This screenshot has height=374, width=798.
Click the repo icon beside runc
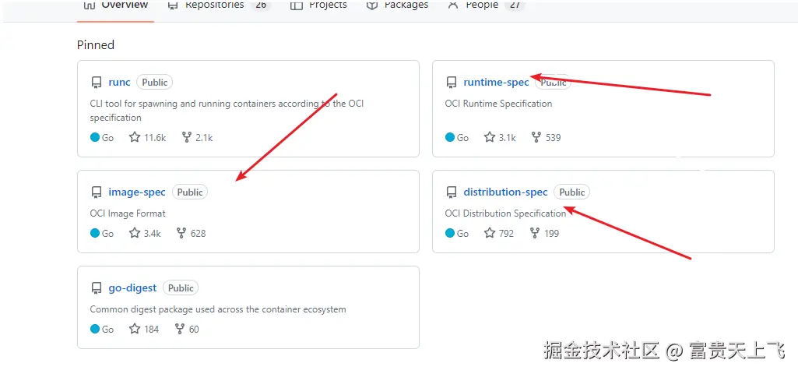click(97, 83)
